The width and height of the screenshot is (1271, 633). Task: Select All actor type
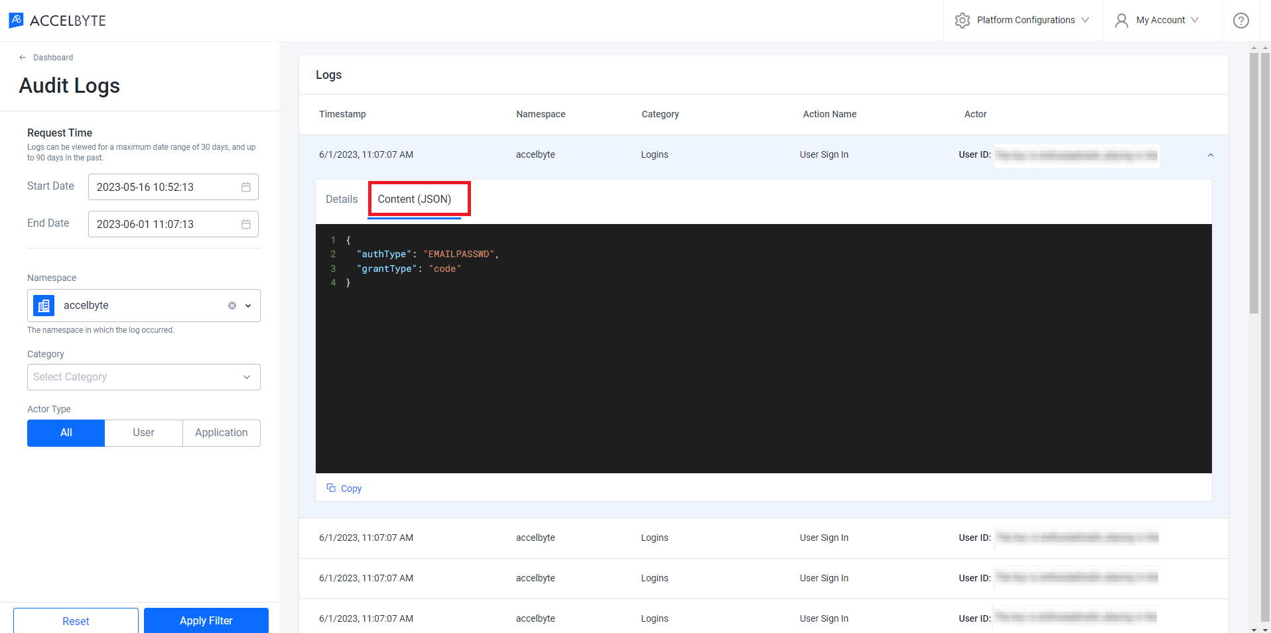click(x=66, y=433)
